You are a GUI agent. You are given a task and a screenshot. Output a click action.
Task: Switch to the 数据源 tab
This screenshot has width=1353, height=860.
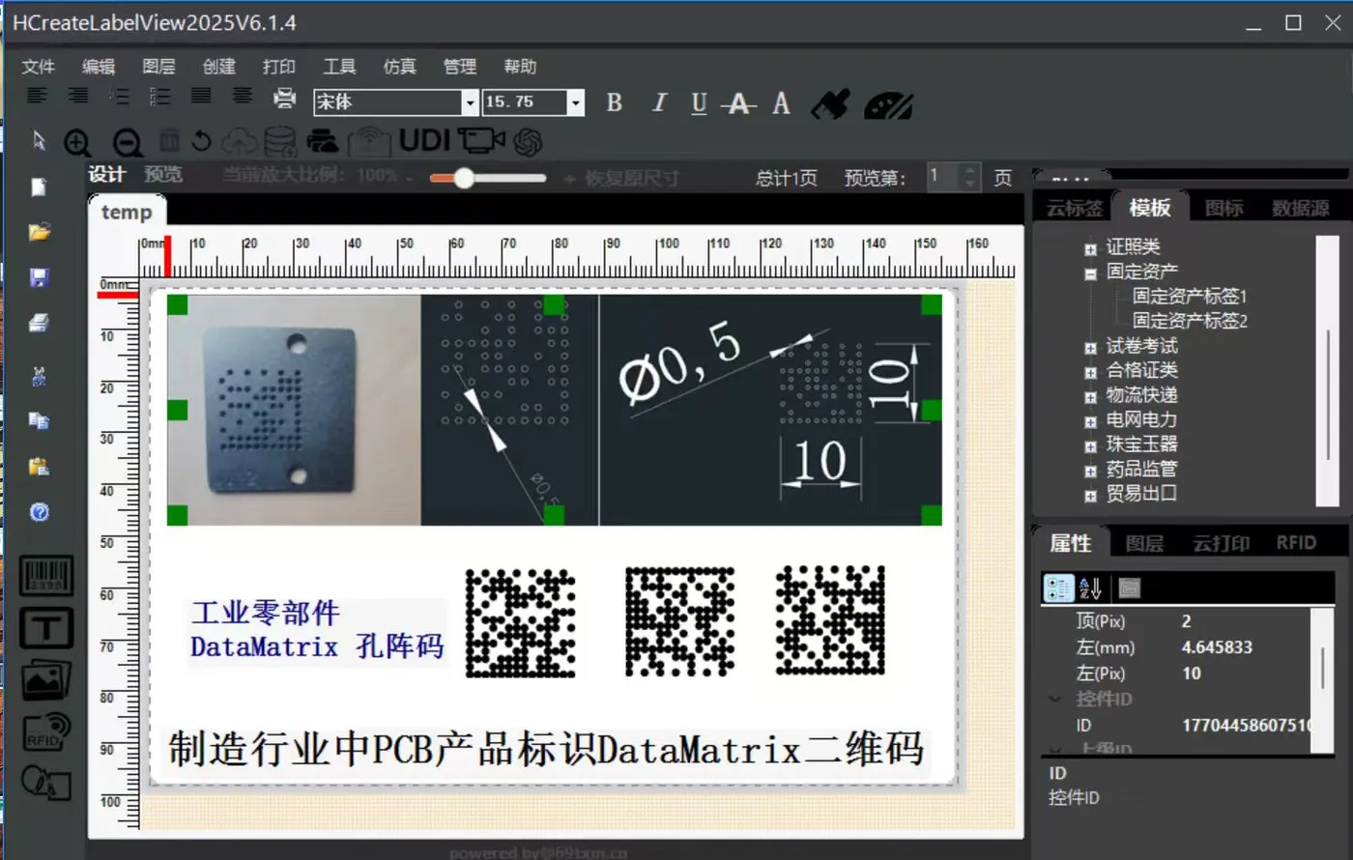click(x=1301, y=208)
